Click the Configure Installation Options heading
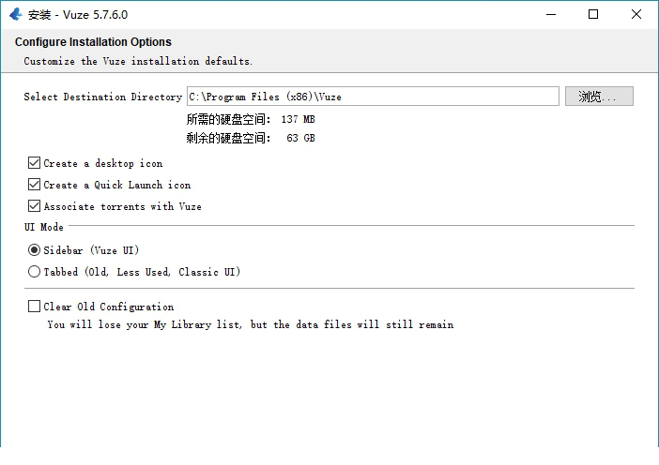The image size is (659, 465). click(93, 42)
